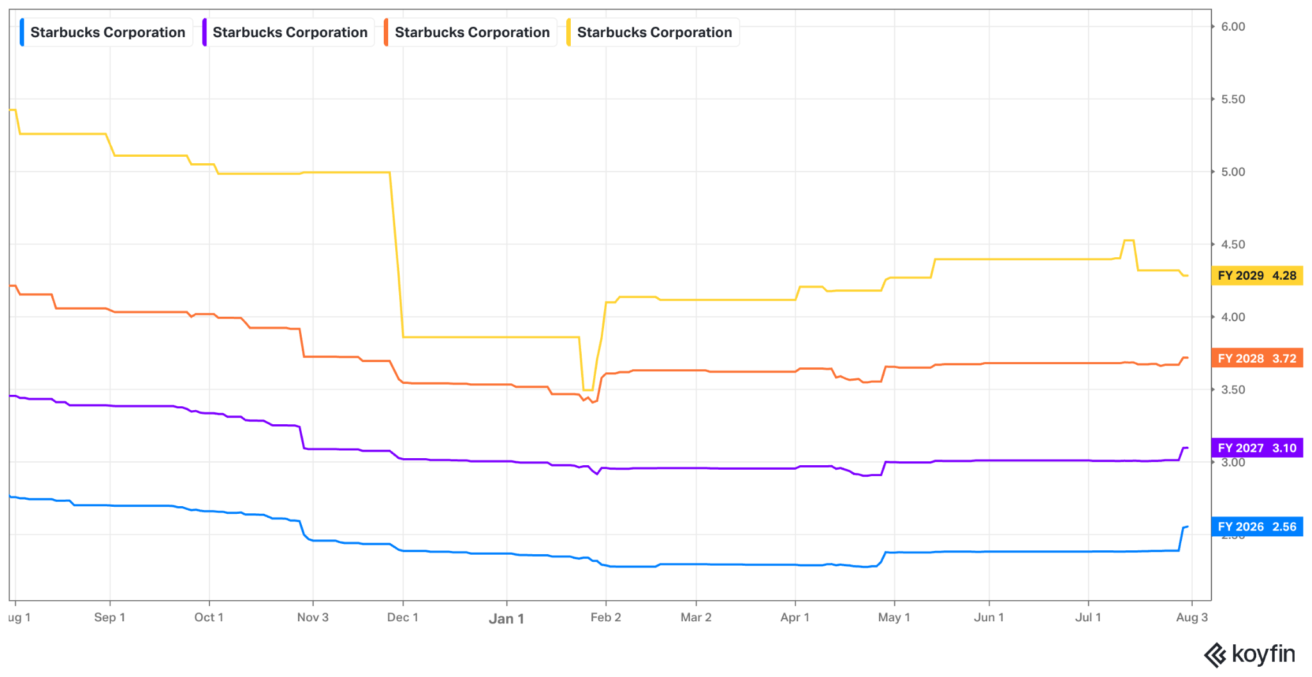This screenshot has width=1312, height=677.
Task: Click the 'Apr 1' date axis label
Action: [x=795, y=617]
